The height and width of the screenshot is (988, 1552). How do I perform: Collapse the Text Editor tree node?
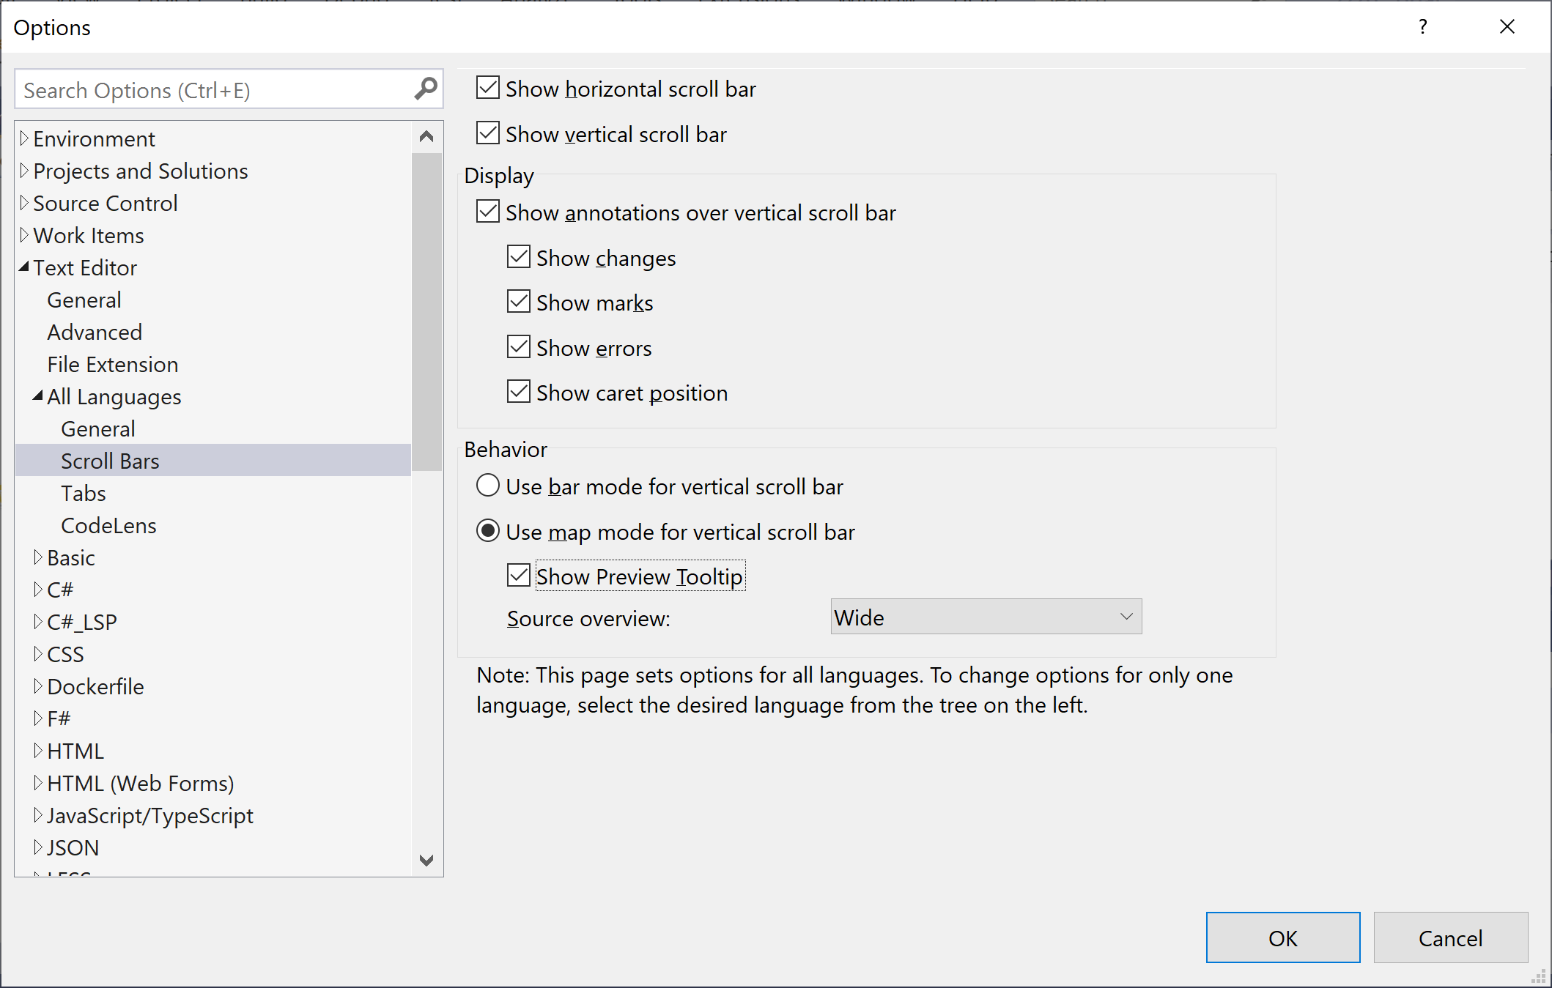click(x=24, y=267)
